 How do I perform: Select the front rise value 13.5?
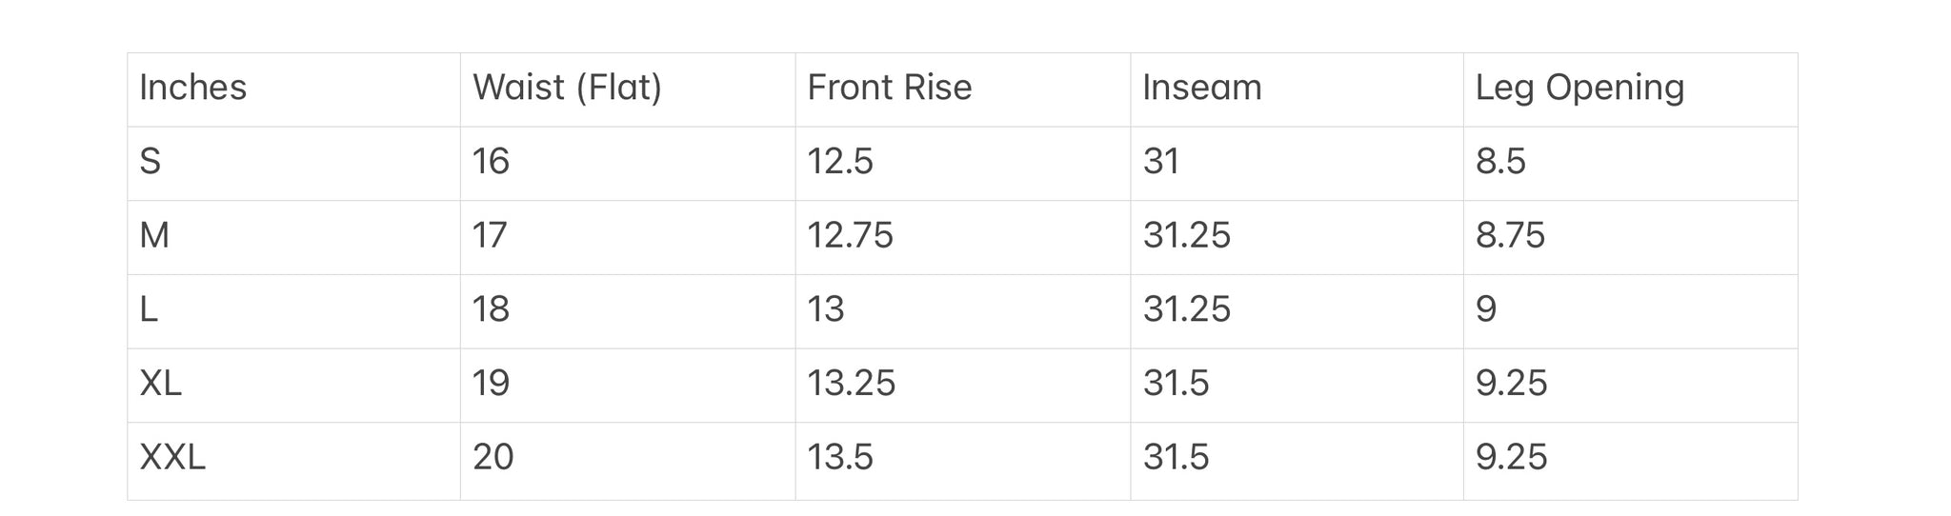click(839, 458)
